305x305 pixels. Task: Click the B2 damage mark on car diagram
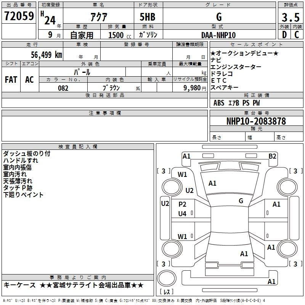point(272,156)
